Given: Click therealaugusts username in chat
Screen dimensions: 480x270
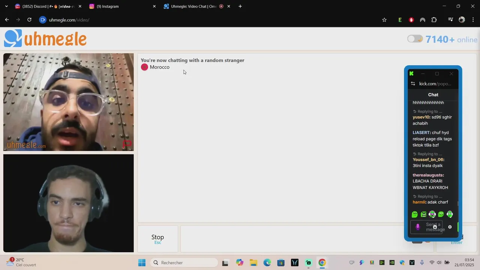Looking at the screenshot, I should click(x=428, y=175).
